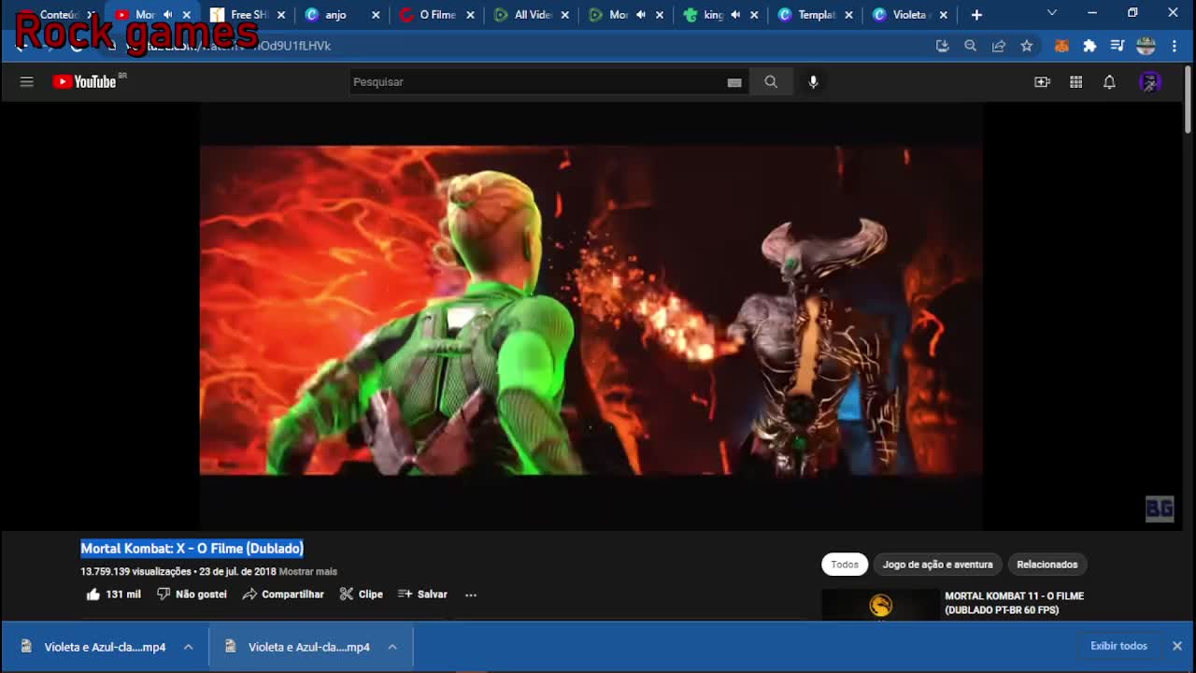Viewport: 1196px width, 673px height.
Task: Open the notifications bell
Action: point(1109,82)
